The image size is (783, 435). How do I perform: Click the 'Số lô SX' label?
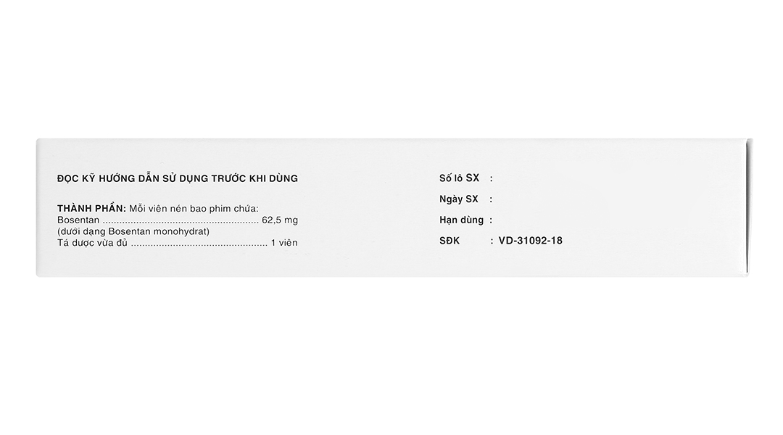coord(459,178)
